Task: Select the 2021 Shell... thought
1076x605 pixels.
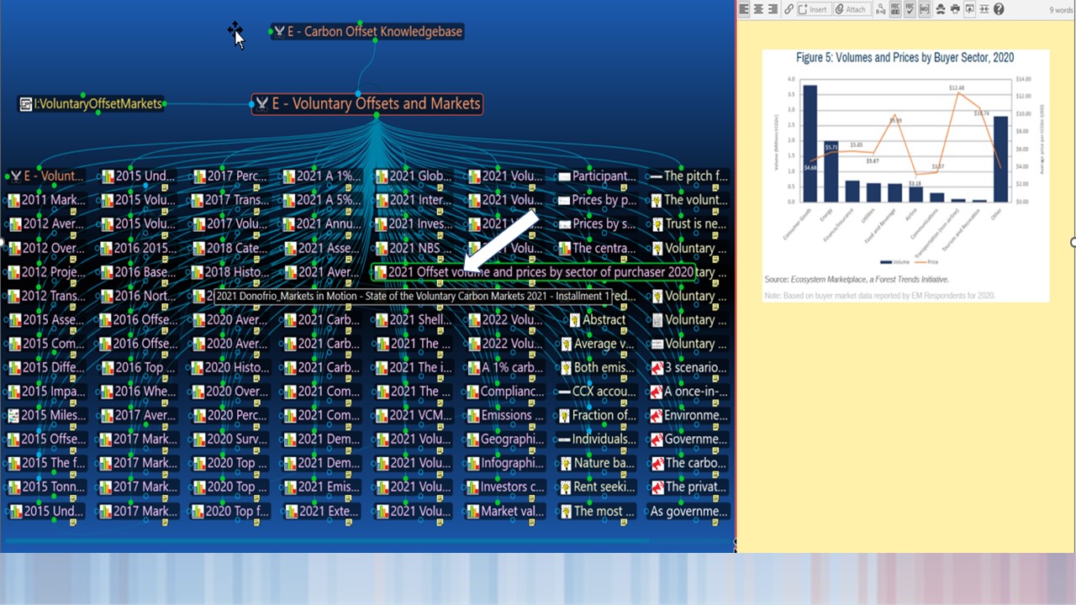Action: 413,320
